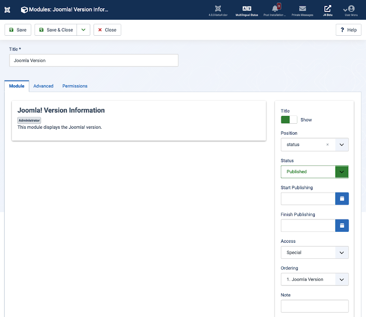This screenshot has width=366, height=317.
Task: Click the Finish Publishing date field
Action: coord(308,225)
